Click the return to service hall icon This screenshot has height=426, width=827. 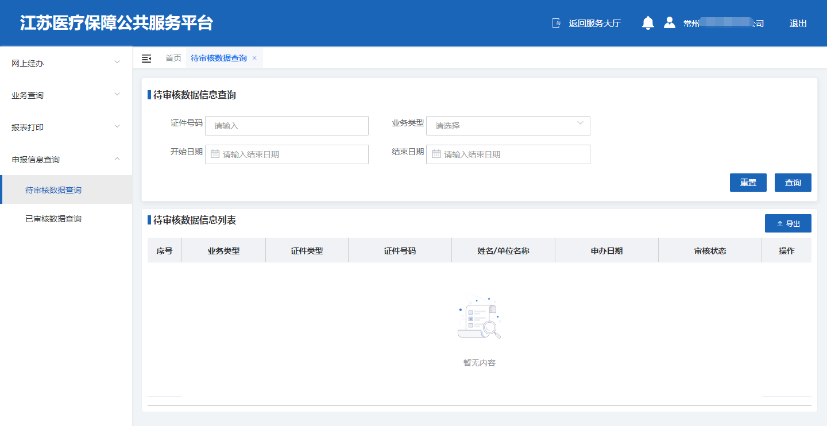click(556, 23)
